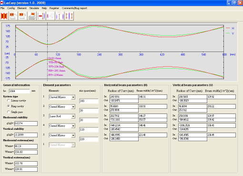Click the air space field below element 2
The image size is (243, 176).
pos(89,111)
